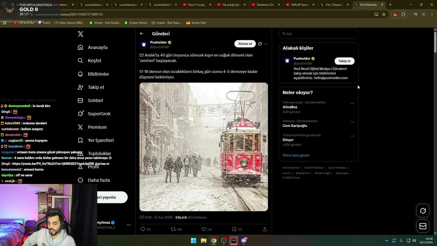Switch to X'te Z Raporu tab
The height and width of the screenshot is (246, 437).
334,5
